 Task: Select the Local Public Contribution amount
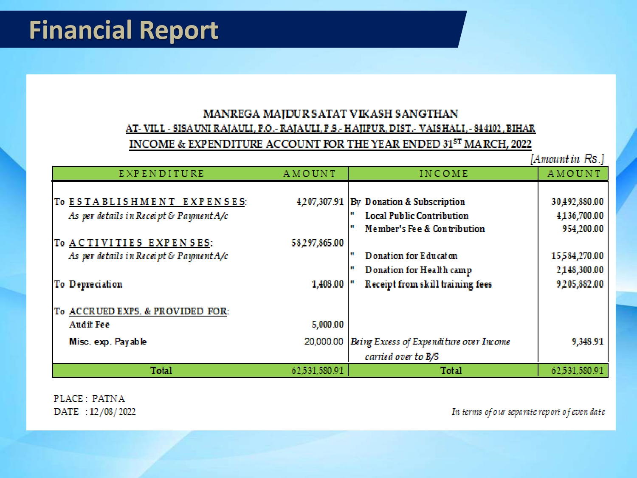[580, 216]
